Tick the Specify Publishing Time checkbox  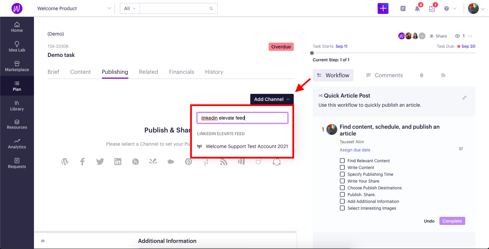click(342, 174)
